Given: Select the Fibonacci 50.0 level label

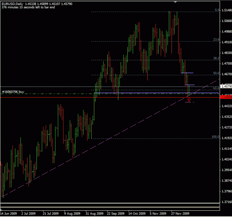Looking at the screenshot, I should click(216, 73).
